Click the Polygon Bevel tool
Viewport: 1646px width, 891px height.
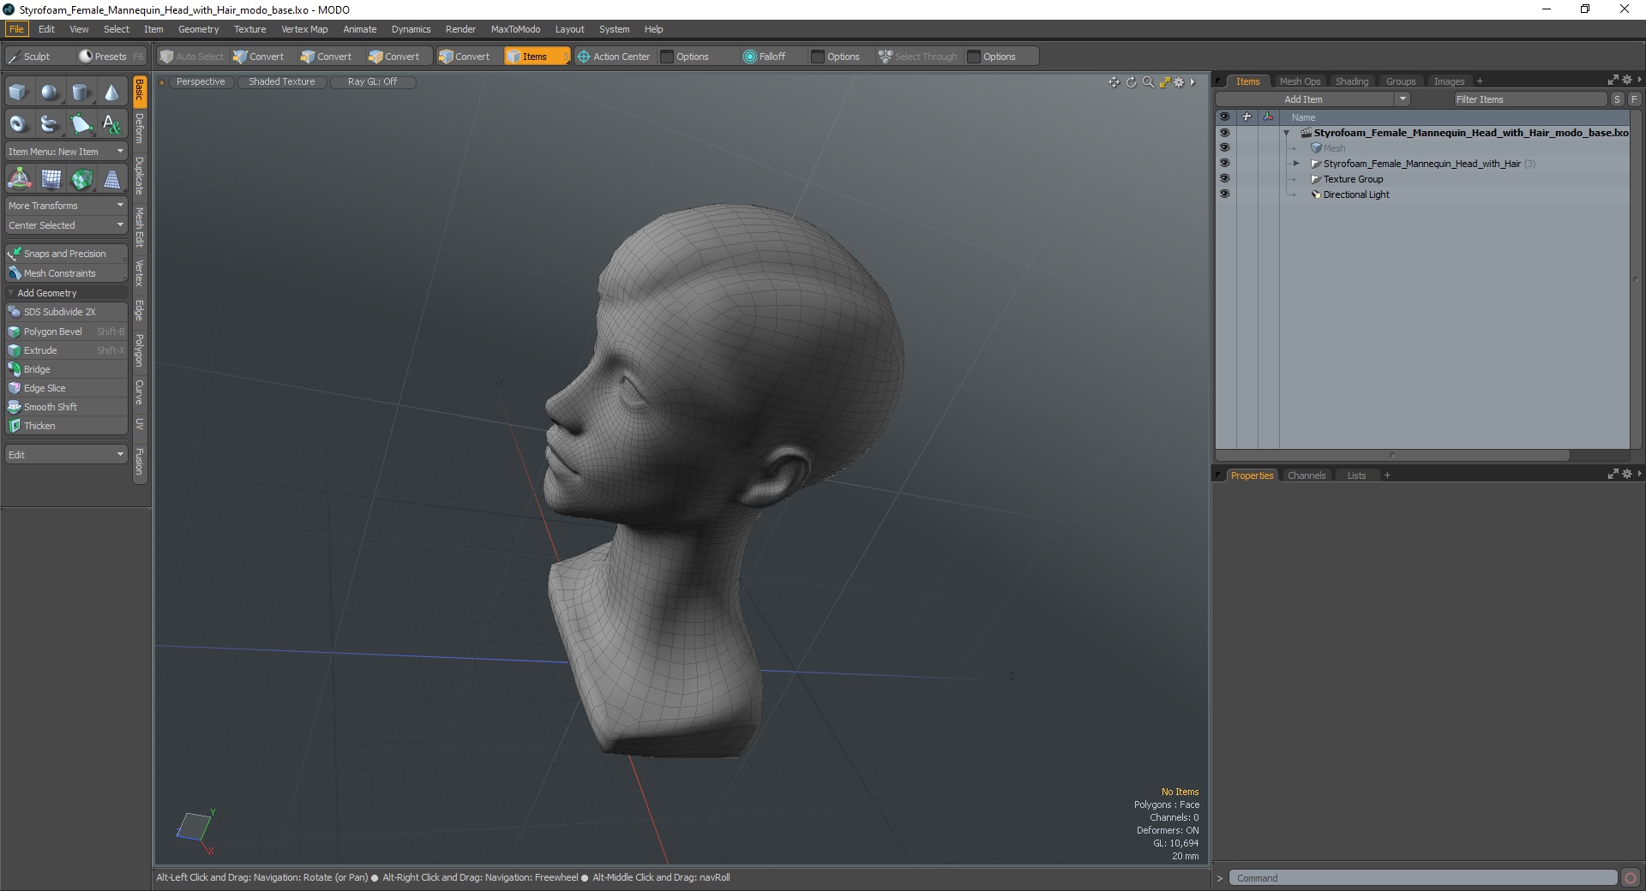click(x=67, y=332)
